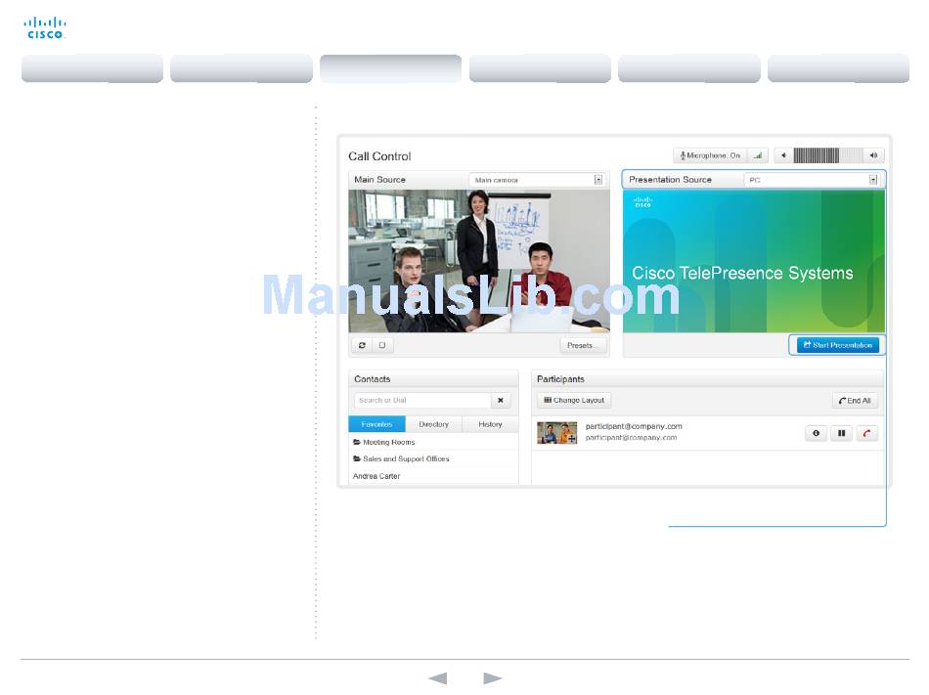The height and width of the screenshot is (695, 929).
Task: Click the microphone signal level indicator
Action: 758,155
